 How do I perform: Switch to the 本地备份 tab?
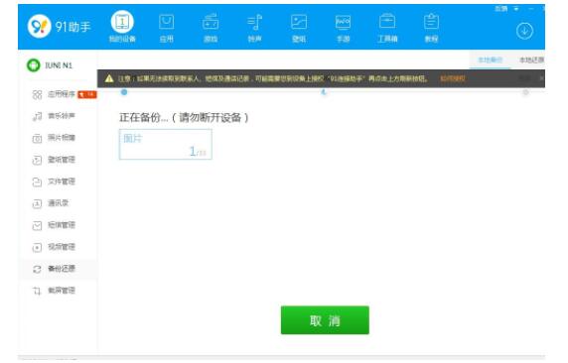click(491, 60)
